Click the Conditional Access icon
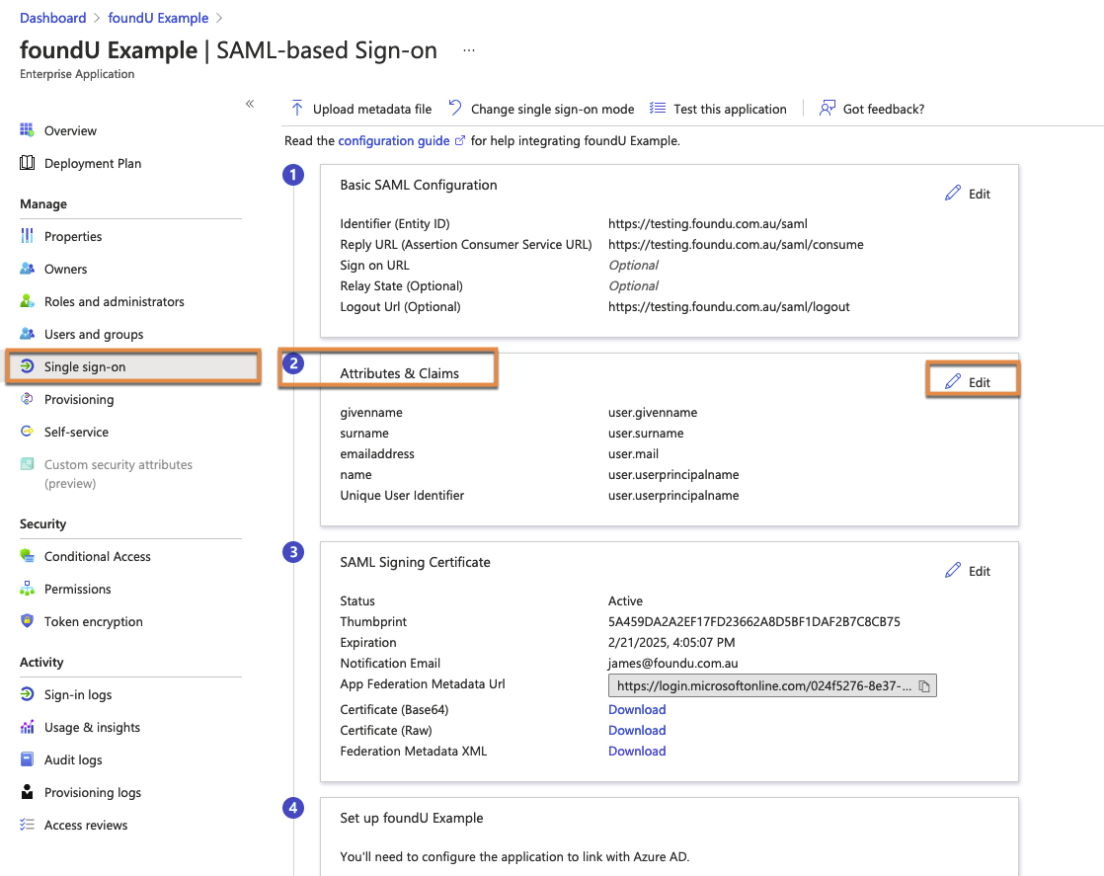The height and width of the screenshot is (876, 1104). (27, 556)
